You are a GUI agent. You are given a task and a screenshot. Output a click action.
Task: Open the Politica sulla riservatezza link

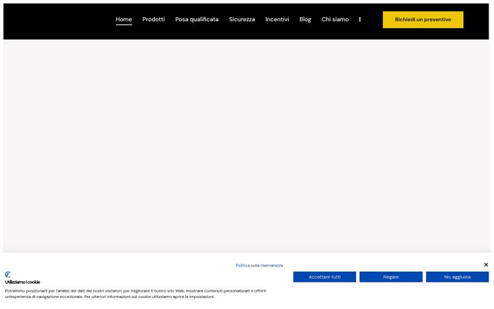tap(259, 266)
